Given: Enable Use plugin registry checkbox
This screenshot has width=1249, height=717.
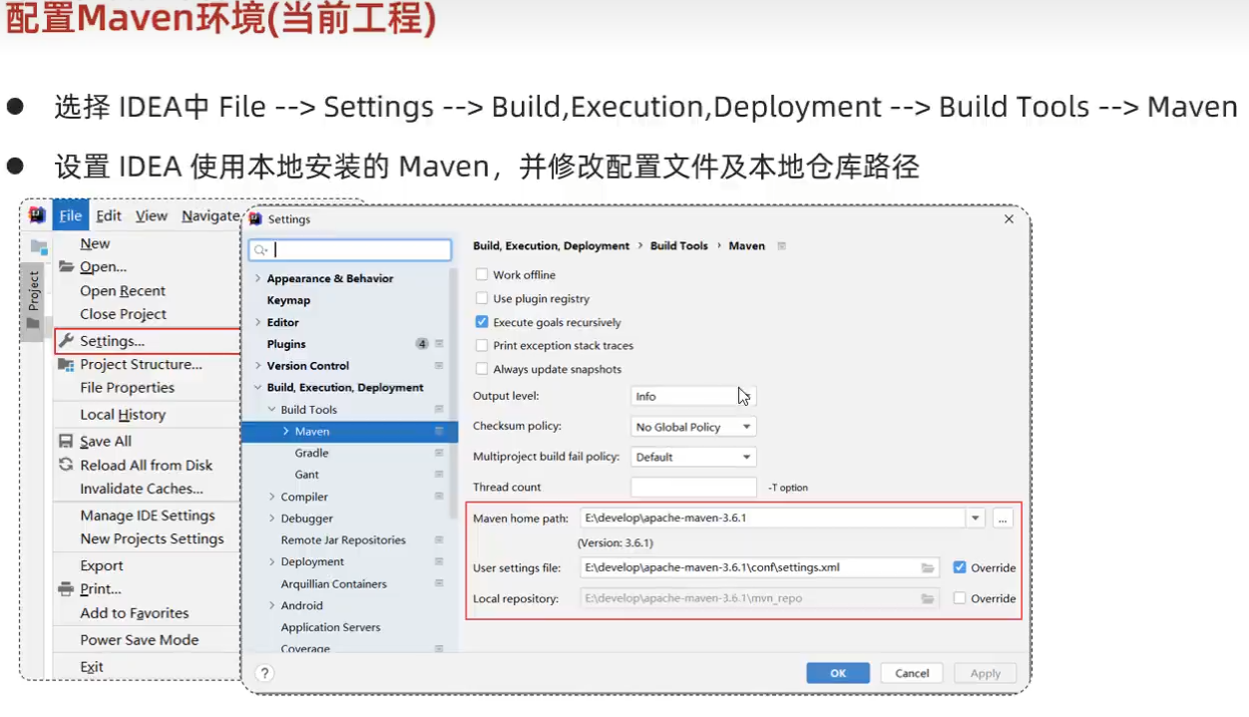Looking at the screenshot, I should (x=482, y=298).
